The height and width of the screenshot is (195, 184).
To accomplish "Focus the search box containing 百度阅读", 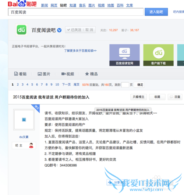I will click(76, 12).
